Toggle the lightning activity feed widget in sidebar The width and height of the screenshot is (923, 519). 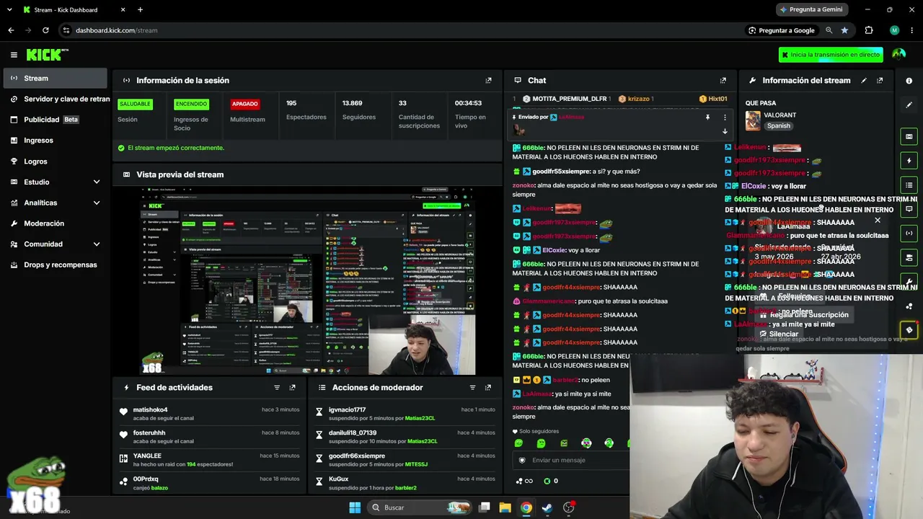pyautogui.click(x=909, y=161)
